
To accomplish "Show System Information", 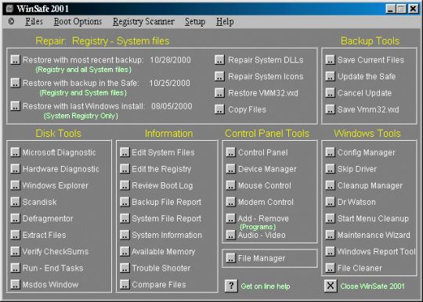I will pos(125,235).
